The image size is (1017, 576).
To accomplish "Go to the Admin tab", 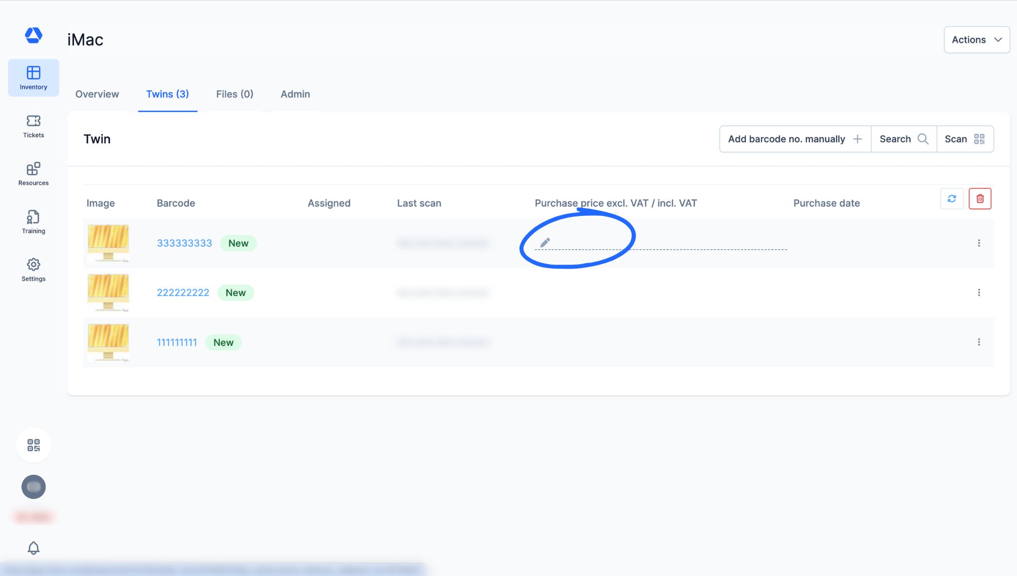I will point(295,94).
